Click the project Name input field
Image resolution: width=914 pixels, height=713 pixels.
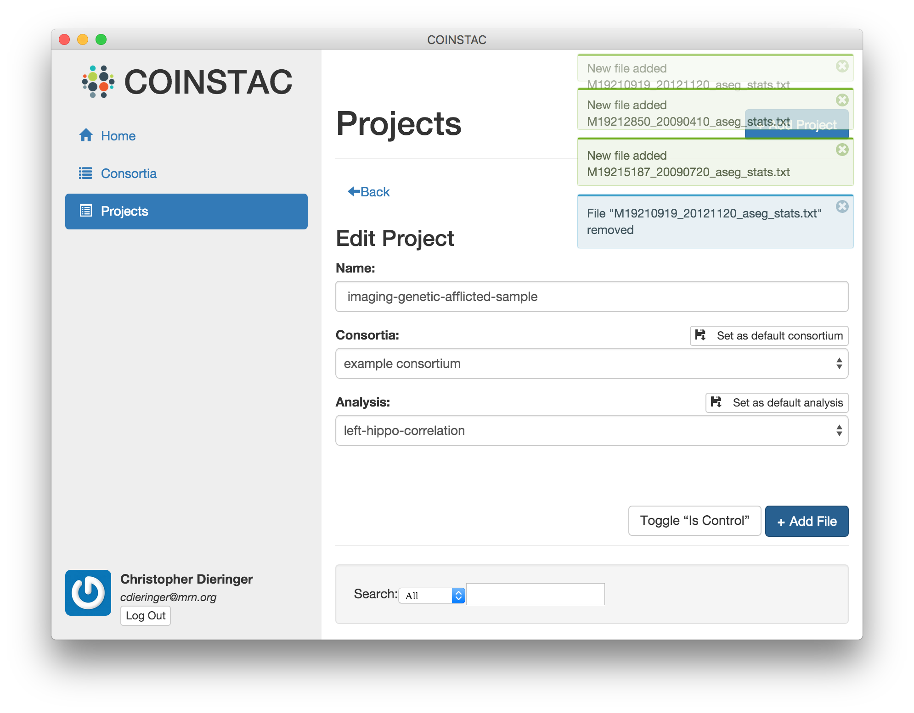pos(592,296)
